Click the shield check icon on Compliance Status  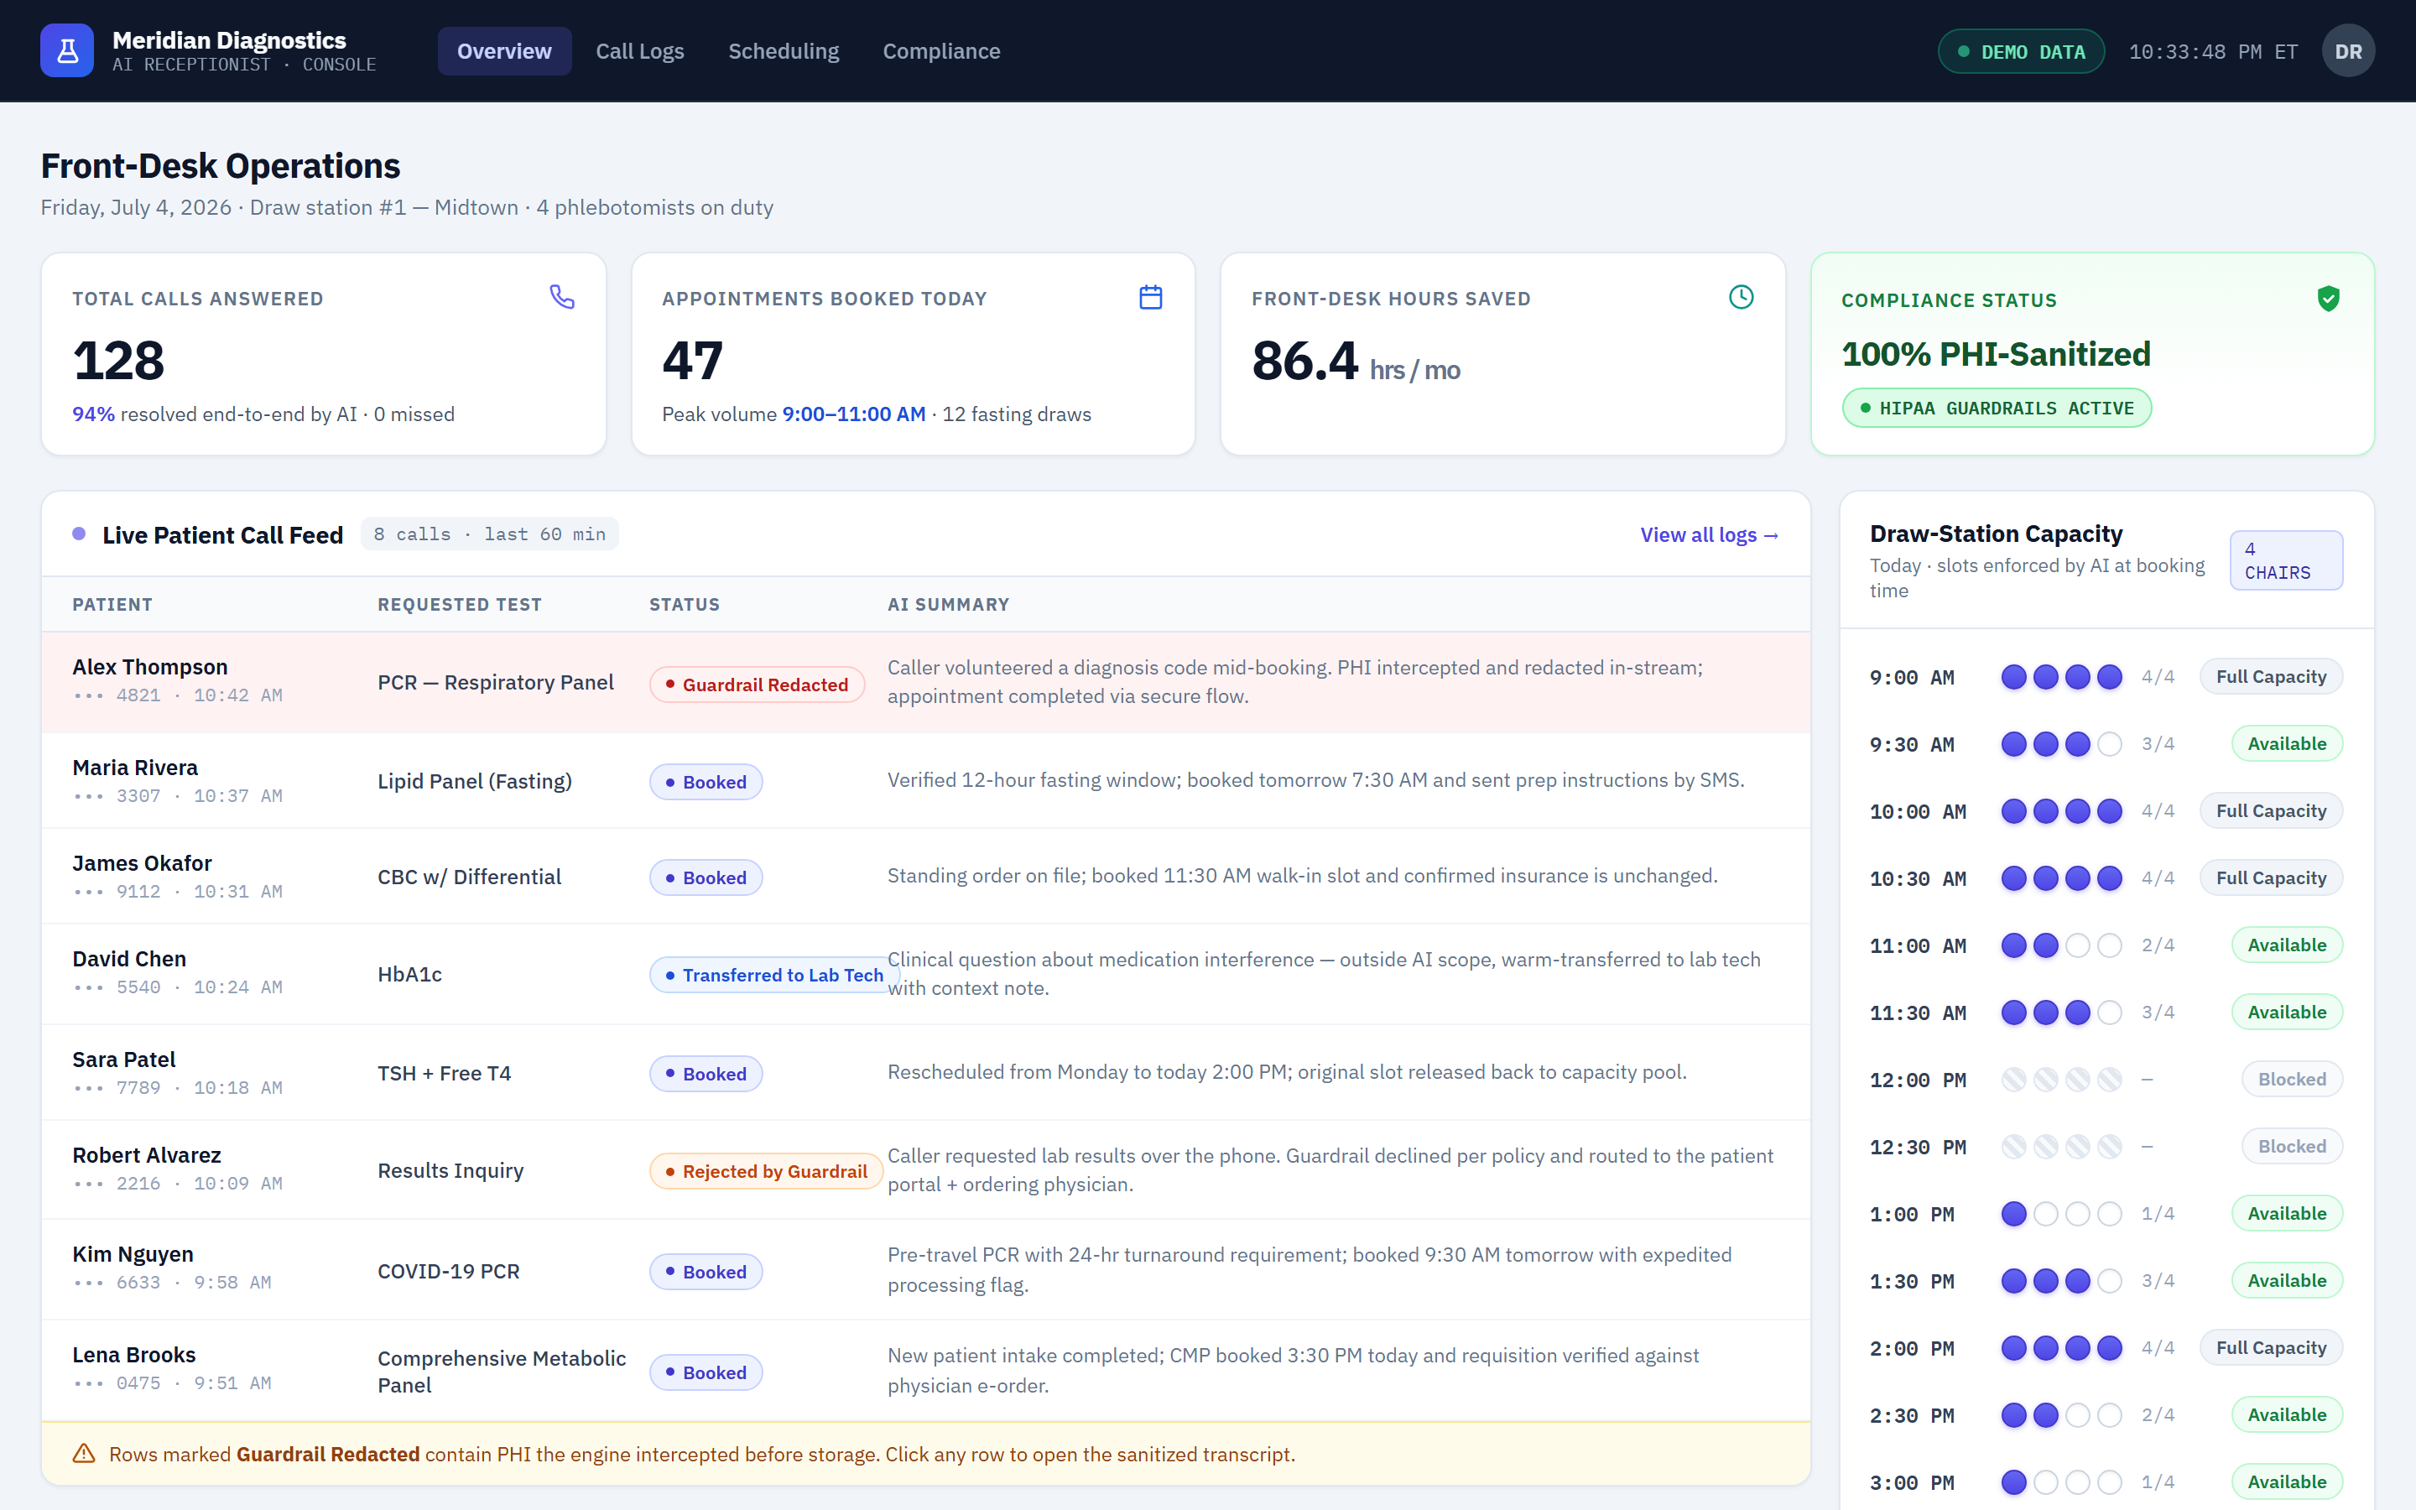[x=2328, y=299]
